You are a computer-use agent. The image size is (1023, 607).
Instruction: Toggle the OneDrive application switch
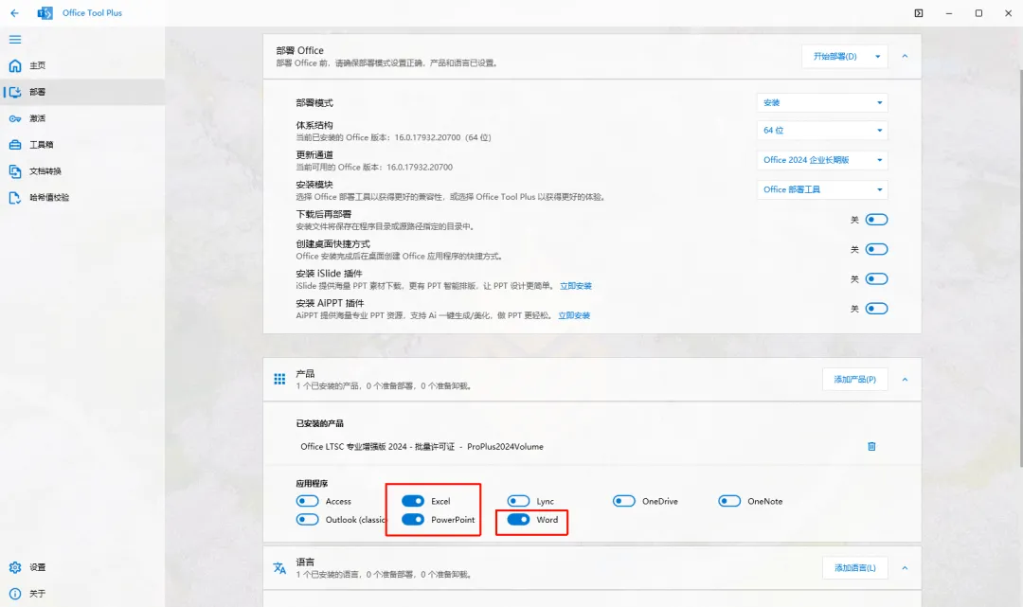(624, 501)
